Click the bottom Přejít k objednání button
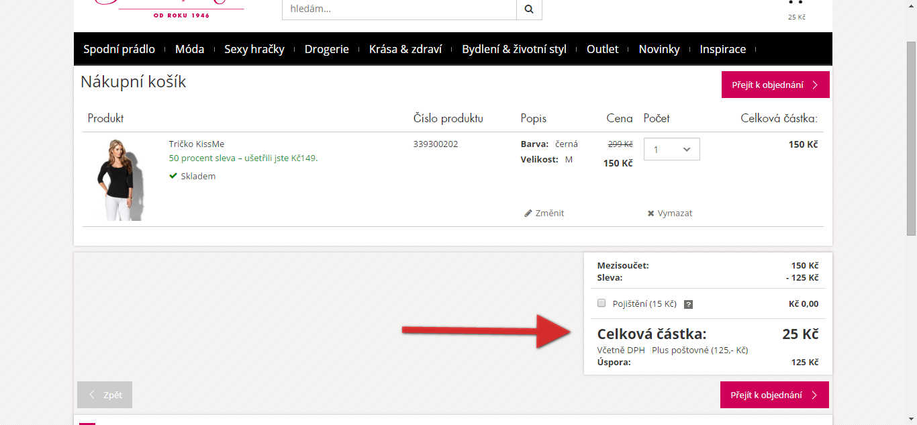This screenshot has height=425, width=917. coord(775,395)
